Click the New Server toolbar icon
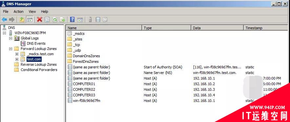Screen dimensions: 290x122 pyautogui.click(x=90, y=19)
